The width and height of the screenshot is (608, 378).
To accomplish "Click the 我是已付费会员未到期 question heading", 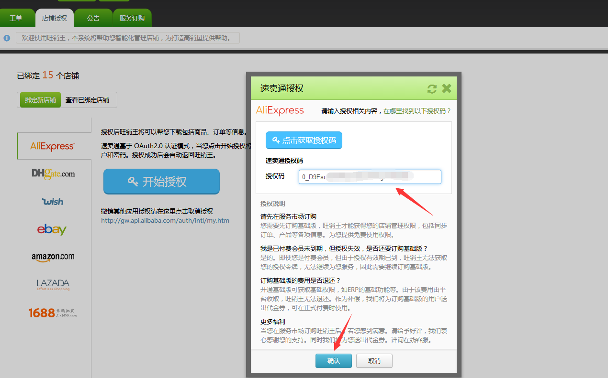I will (x=344, y=248).
